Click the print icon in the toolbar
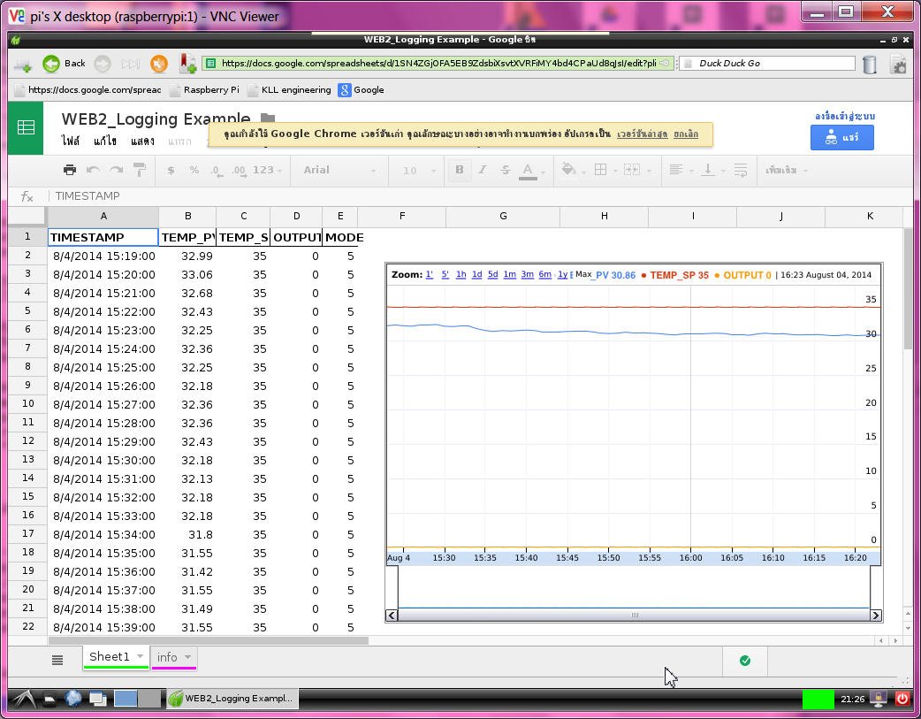Image resolution: width=921 pixels, height=719 pixels. coord(69,170)
